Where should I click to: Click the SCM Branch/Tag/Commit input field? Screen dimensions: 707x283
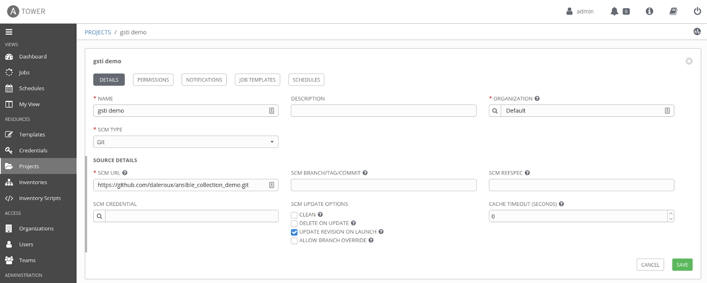(383, 185)
